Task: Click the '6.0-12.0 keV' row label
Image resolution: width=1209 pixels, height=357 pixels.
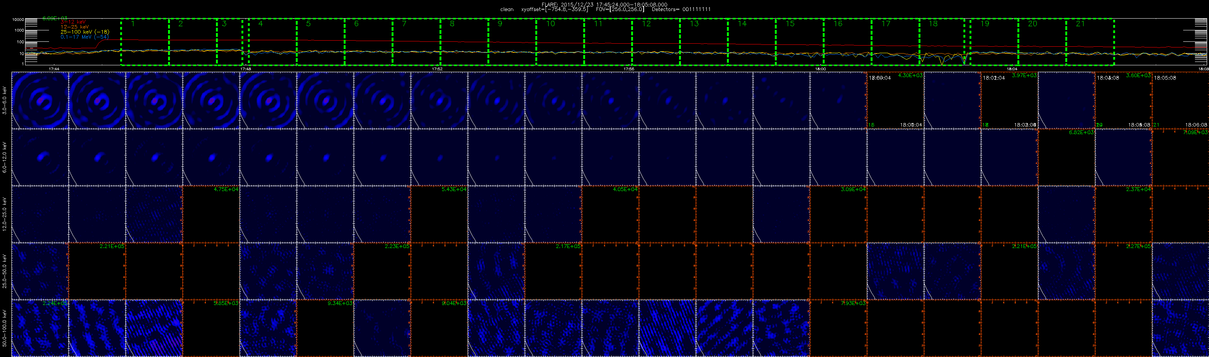Action: 5,157
